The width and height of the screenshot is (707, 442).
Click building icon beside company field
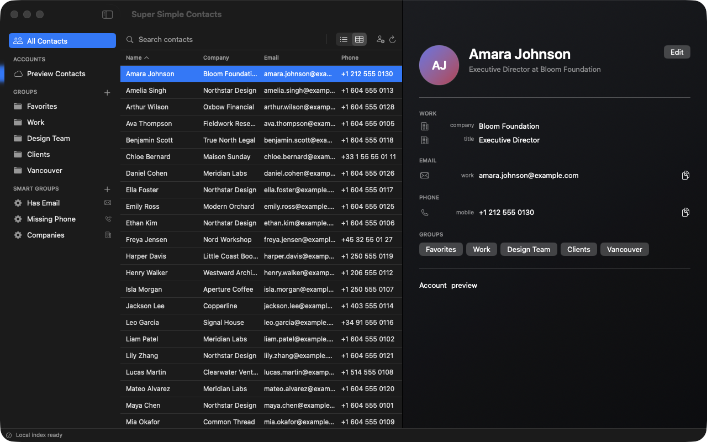pyautogui.click(x=425, y=127)
